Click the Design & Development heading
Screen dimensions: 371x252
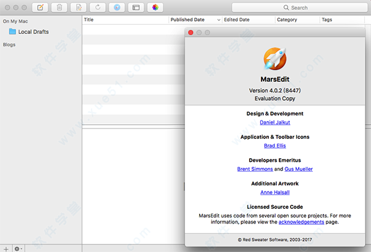pyautogui.click(x=275, y=114)
